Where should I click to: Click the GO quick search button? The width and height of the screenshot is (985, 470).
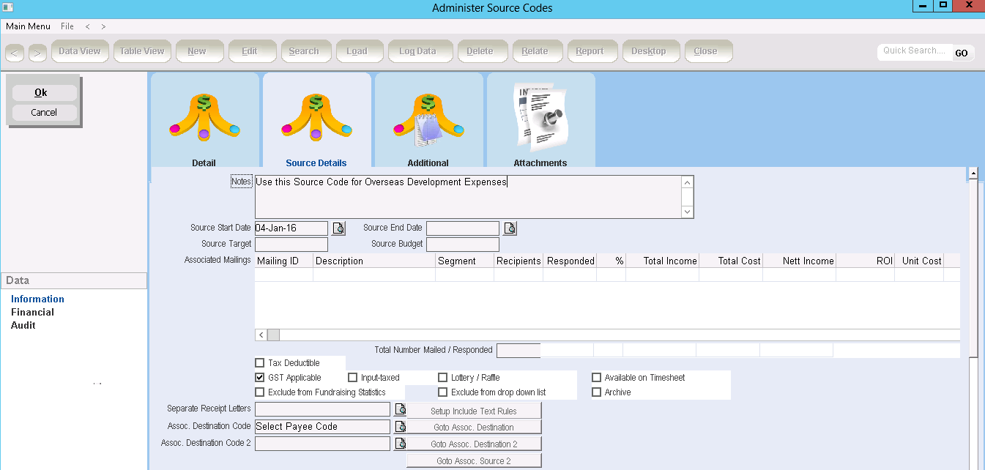[x=962, y=53]
